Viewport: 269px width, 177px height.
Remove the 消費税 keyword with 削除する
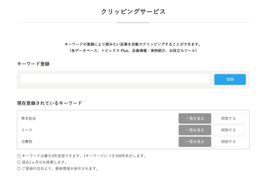point(229,142)
